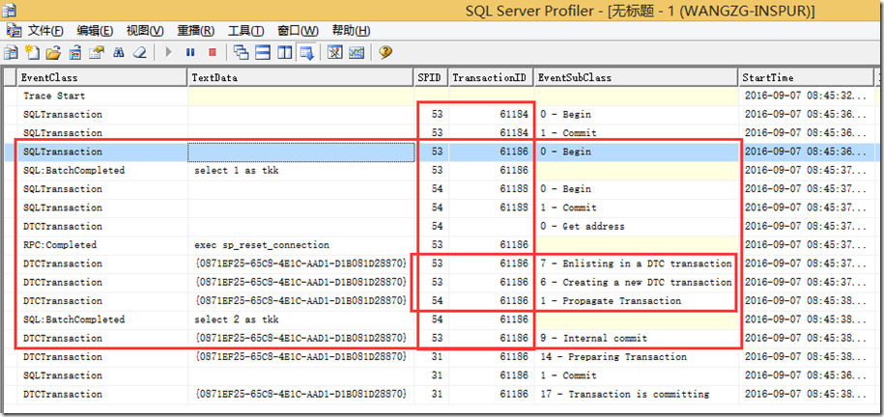884x417 pixels.
Task: Click the EventClass column header
Action: tap(102, 77)
